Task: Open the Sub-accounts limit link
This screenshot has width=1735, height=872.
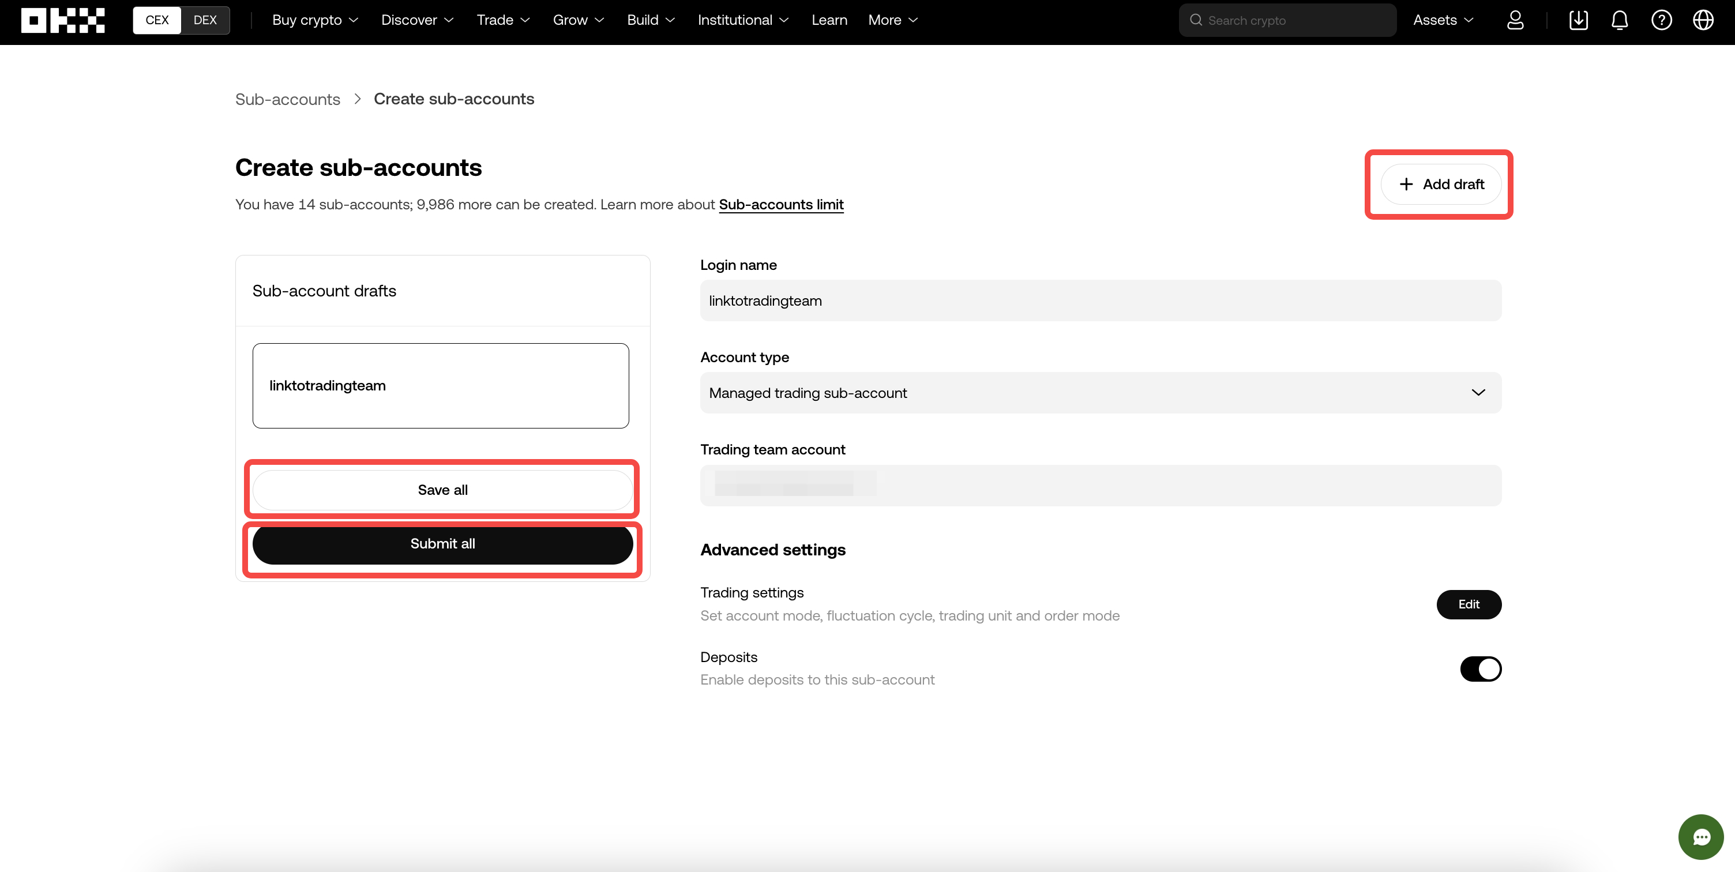Action: [x=780, y=204]
